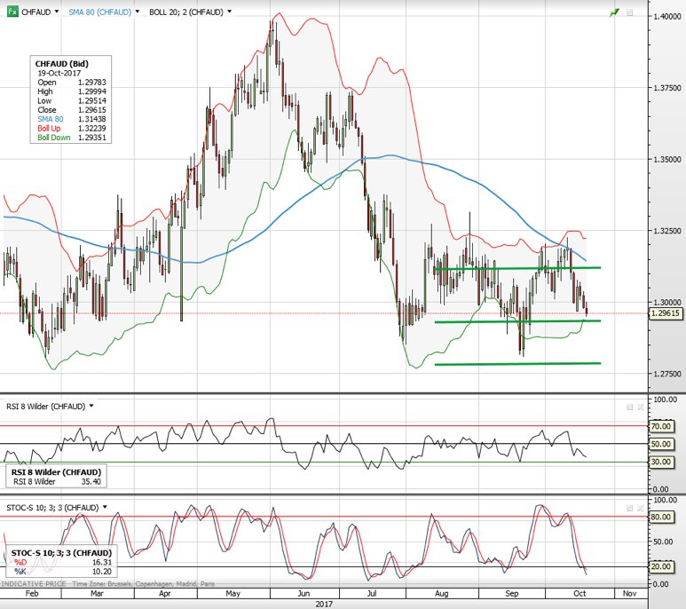686x609 pixels.
Task: Click the High 1.29994 value in the legend
Action: tap(92, 91)
